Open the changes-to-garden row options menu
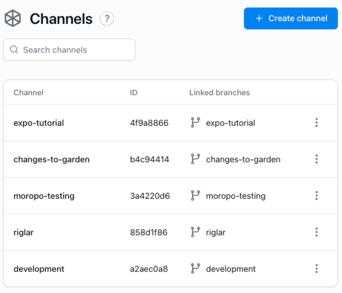 click(316, 159)
